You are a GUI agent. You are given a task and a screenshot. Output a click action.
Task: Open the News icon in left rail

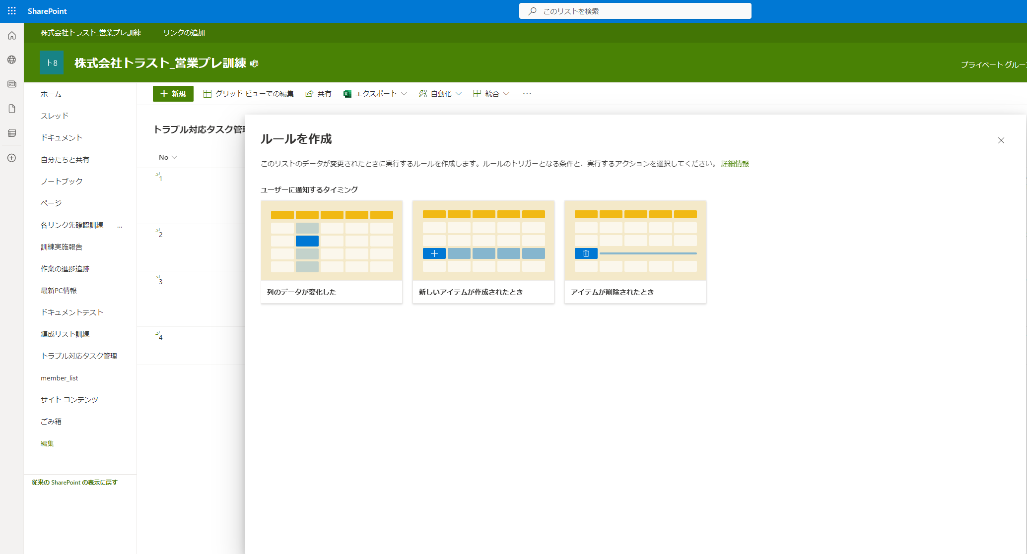pyautogui.click(x=12, y=84)
